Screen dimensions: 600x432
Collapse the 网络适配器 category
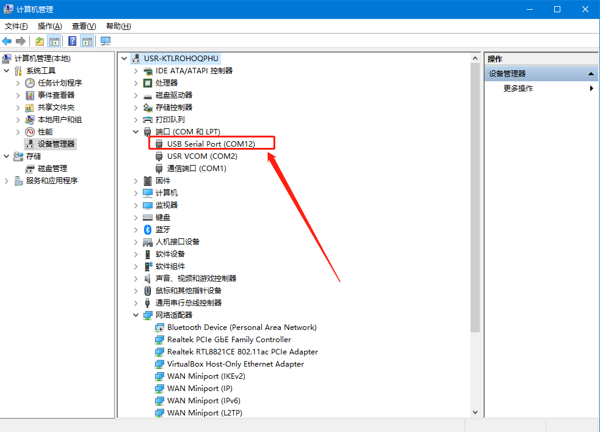pyautogui.click(x=136, y=315)
